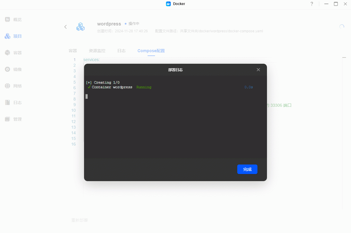The height and width of the screenshot is (233, 351).
Task: Open the 容器 container icon in sidebar
Action: pos(7,53)
